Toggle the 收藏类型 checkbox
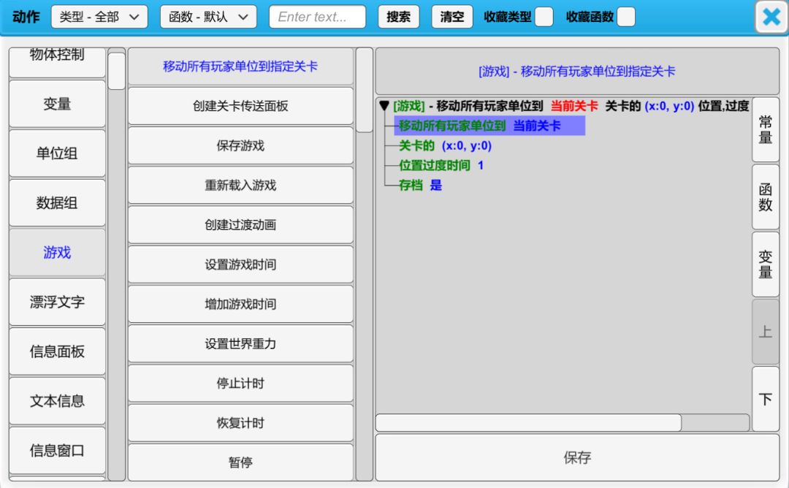The width and height of the screenshot is (789, 488). [x=544, y=18]
